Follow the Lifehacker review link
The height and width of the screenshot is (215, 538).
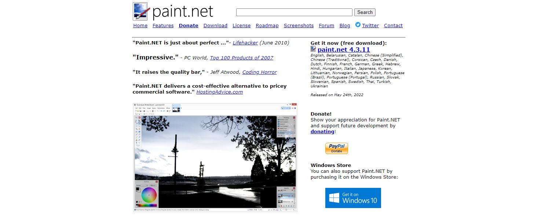click(245, 43)
